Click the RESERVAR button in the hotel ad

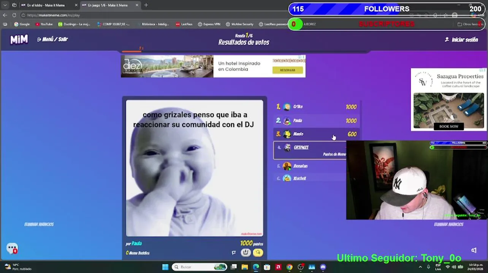coord(288,70)
